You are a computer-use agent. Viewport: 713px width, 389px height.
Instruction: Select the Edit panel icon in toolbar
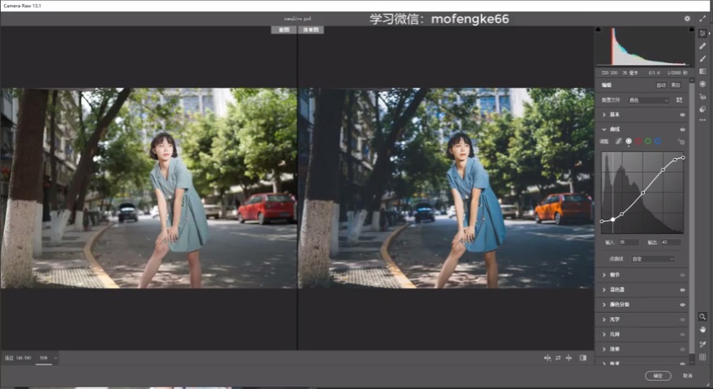click(702, 34)
